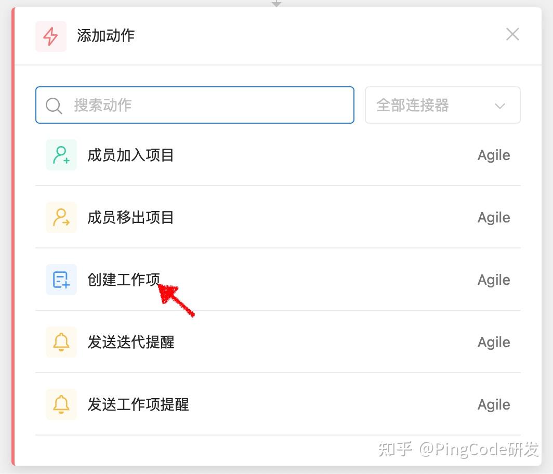
Task: Click the lightning bolt action icon
Action: coord(50,36)
